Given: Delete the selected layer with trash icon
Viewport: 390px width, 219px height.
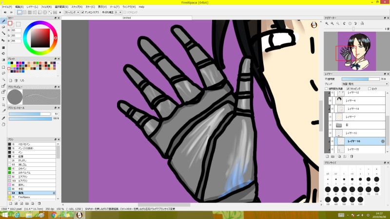Looking at the screenshot, I should [x=351, y=156].
